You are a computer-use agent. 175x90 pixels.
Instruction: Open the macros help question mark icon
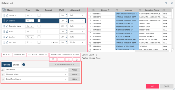pyautogui.click(x=23, y=65)
